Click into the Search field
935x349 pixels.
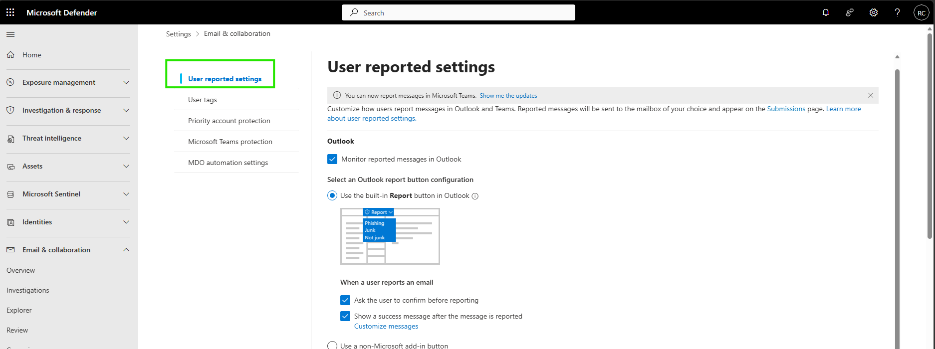click(459, 12)
